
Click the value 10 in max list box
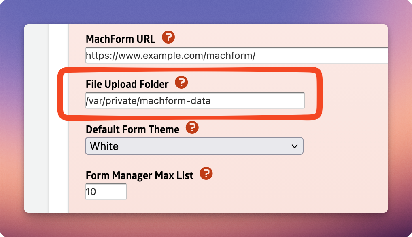pyautogui.click(x=91, y=192)
